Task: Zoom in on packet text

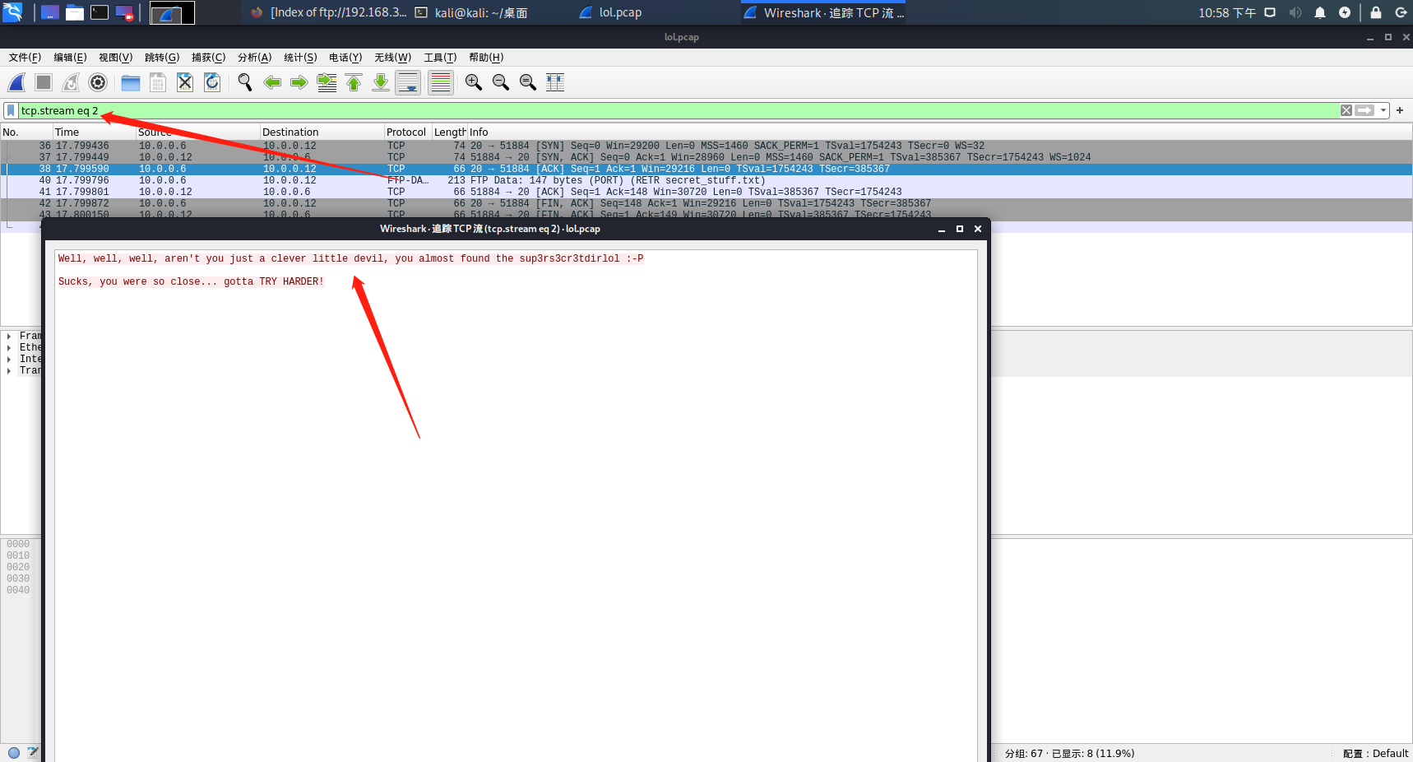Action: tap(474, 82)
